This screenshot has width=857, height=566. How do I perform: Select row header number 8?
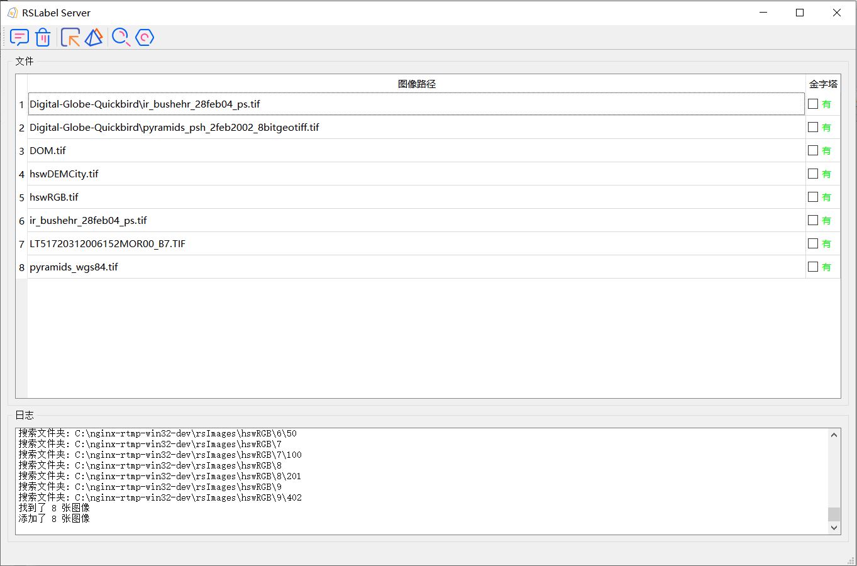click(x=21, y=267)
